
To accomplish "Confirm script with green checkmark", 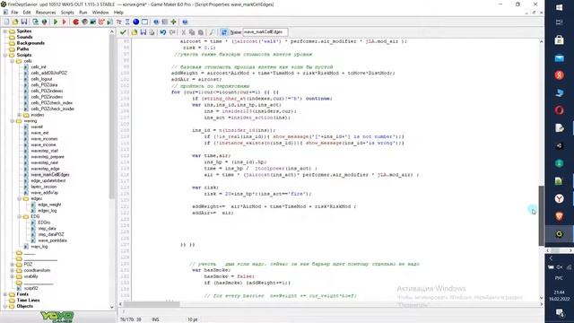I will [x=123, y=32].
